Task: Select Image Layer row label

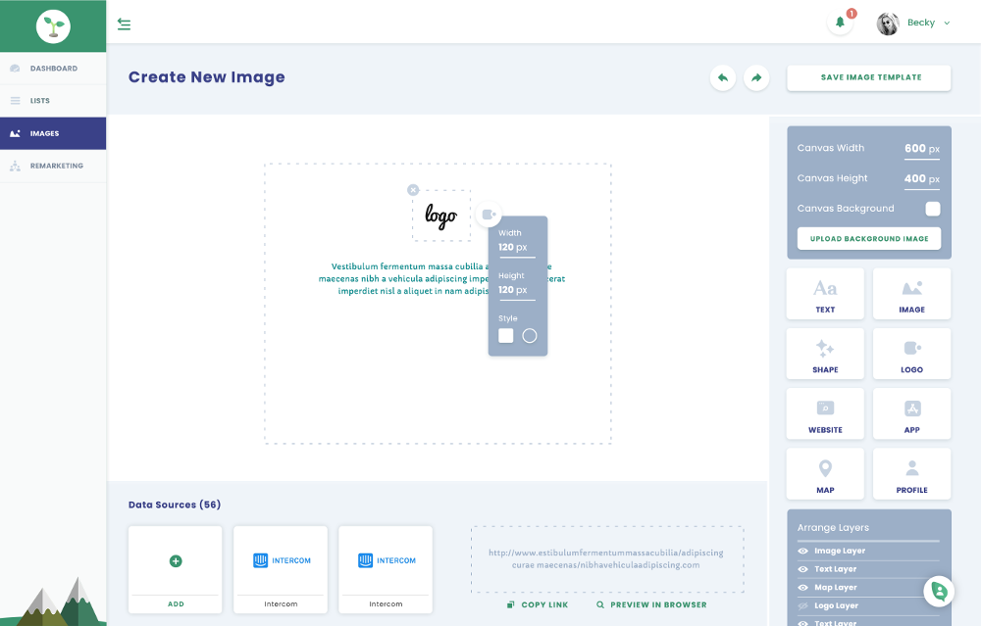Action: coord(840,551)
